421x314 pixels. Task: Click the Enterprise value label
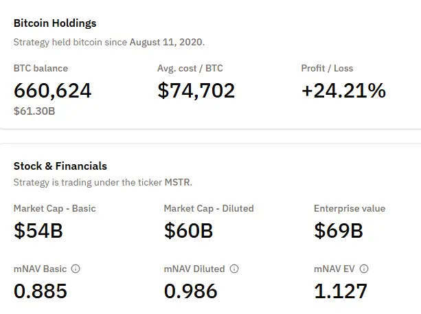tap(350, 208)
